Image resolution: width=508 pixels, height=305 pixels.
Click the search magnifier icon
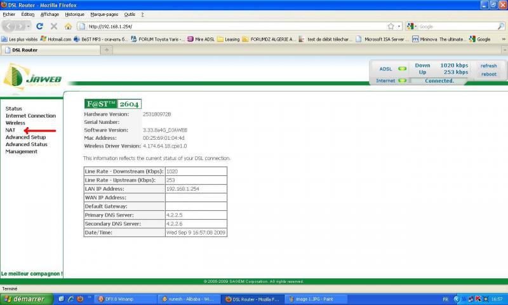coord(500,26)
